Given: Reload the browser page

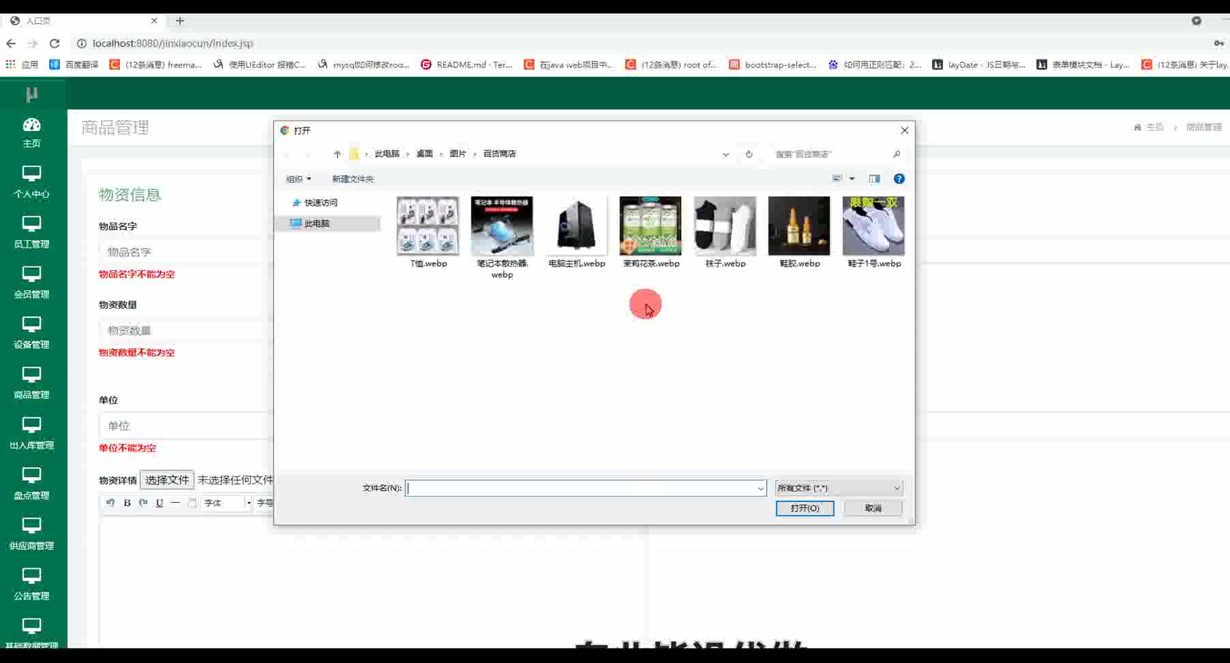Looking at the screenshot, I should coord(55,43).
